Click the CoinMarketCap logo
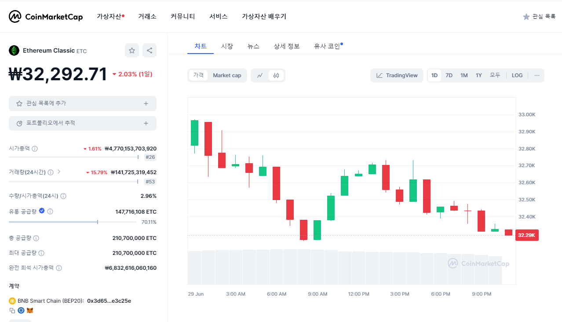Image resolution: width=562 pixels, height=322 pixels. click(x=46, y=17)
